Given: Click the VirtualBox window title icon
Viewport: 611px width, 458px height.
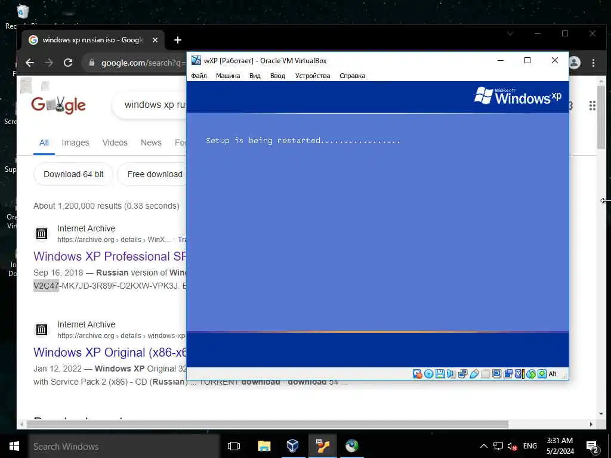Looking at the screenshot, I should tap(196, 60).
